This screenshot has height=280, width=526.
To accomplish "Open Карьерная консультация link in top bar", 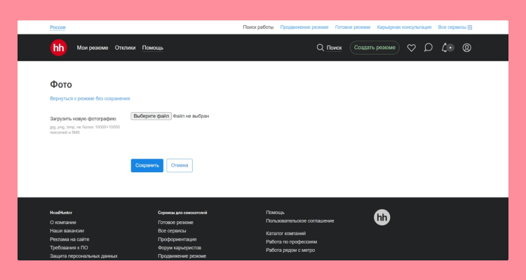I will tap(404, 27).
